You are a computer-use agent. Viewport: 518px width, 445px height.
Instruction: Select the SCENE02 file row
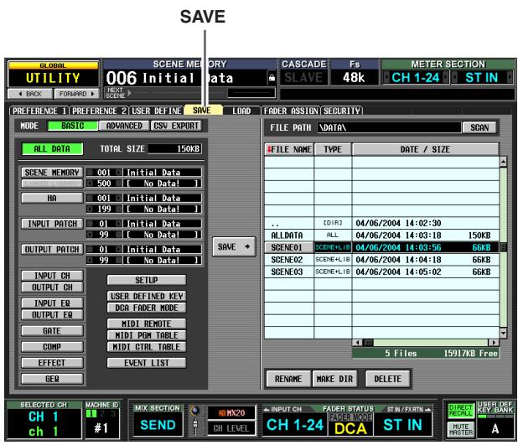click(x=381, y=260)
